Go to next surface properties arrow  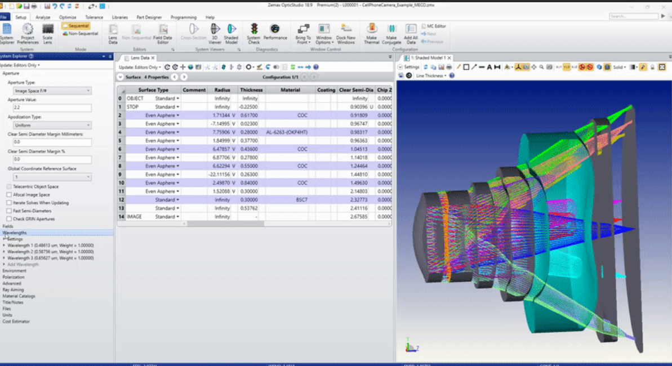pos(184,77)
